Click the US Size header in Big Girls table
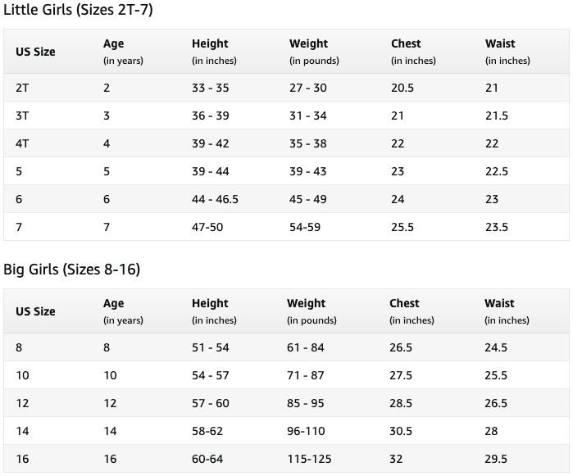The height and width of the screenshot is (476, 573). coord(35,311)
